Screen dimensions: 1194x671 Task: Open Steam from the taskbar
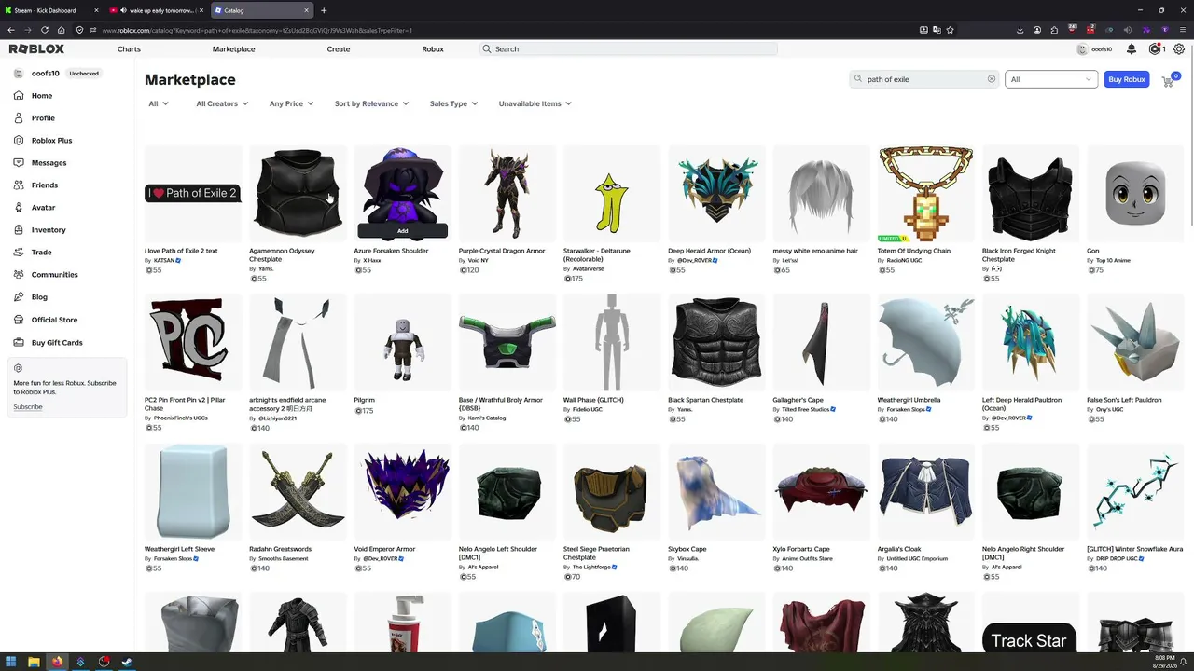pyautogui.click(x=127, y=663)
